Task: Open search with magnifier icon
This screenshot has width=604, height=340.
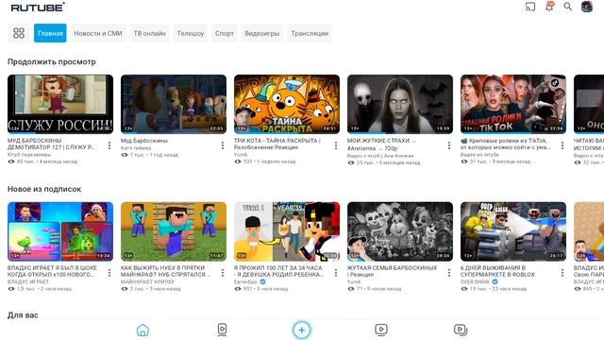Action: 568,7
